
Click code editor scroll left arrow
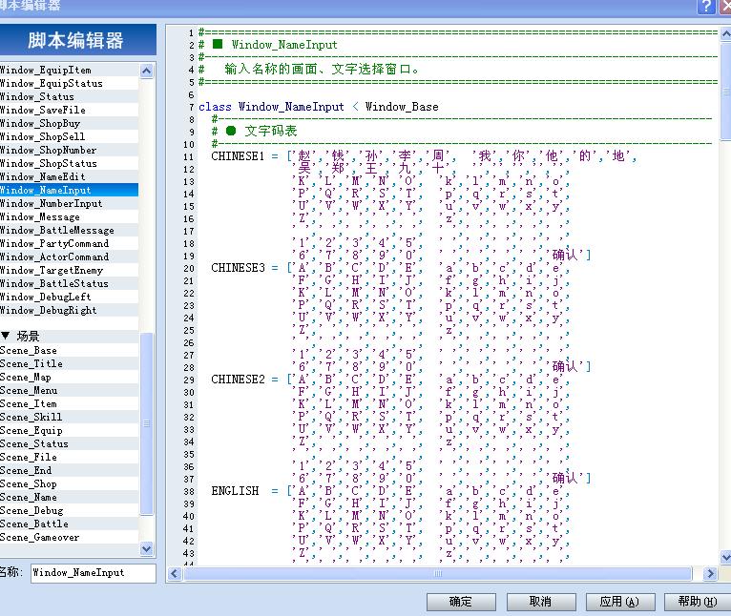point(175,573)
